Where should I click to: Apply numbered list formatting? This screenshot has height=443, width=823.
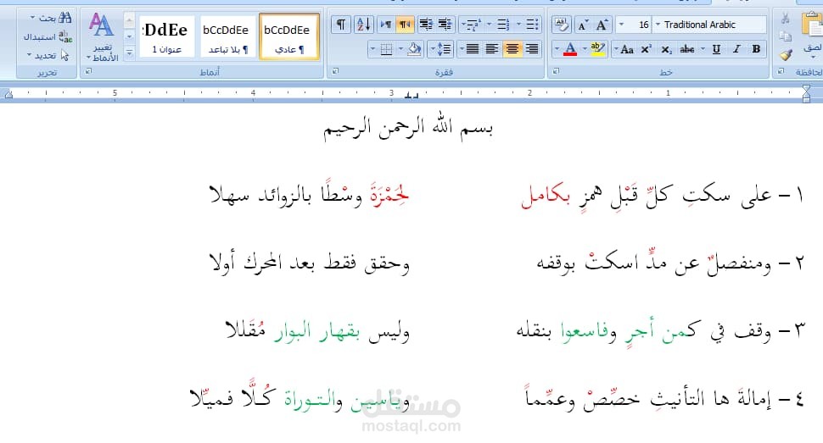click(x=503, y=24)
